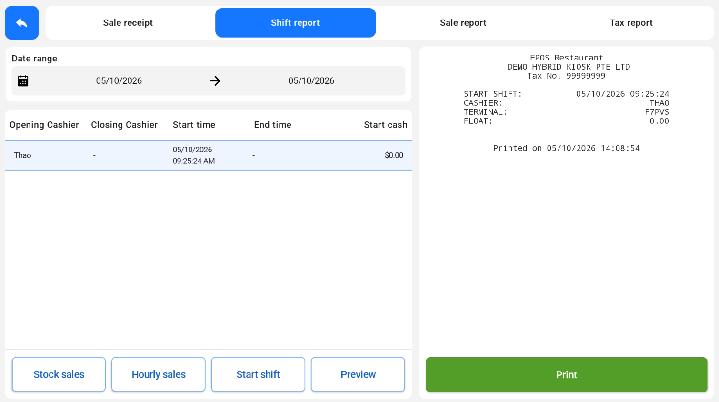The width and height of the screenshot is (719, 402).
Task: Open the Tax report tab
Action: (x=631, y=23)
